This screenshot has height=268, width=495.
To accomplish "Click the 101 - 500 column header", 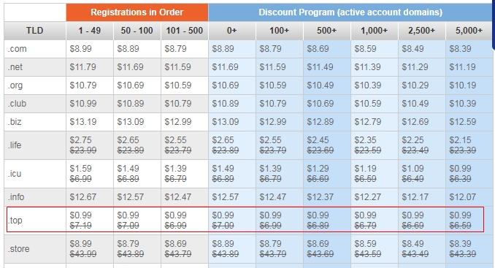I will coord(185,31).
